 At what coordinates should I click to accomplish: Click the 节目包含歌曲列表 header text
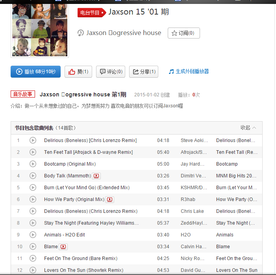pos(34,128)
